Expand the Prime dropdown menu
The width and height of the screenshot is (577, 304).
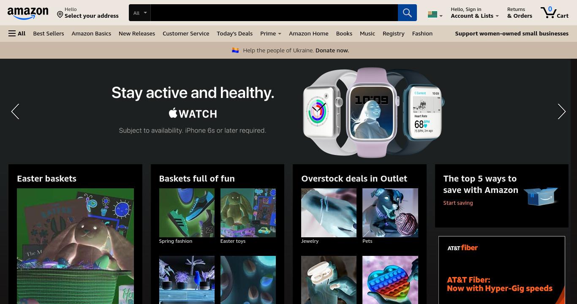(271, 33)
